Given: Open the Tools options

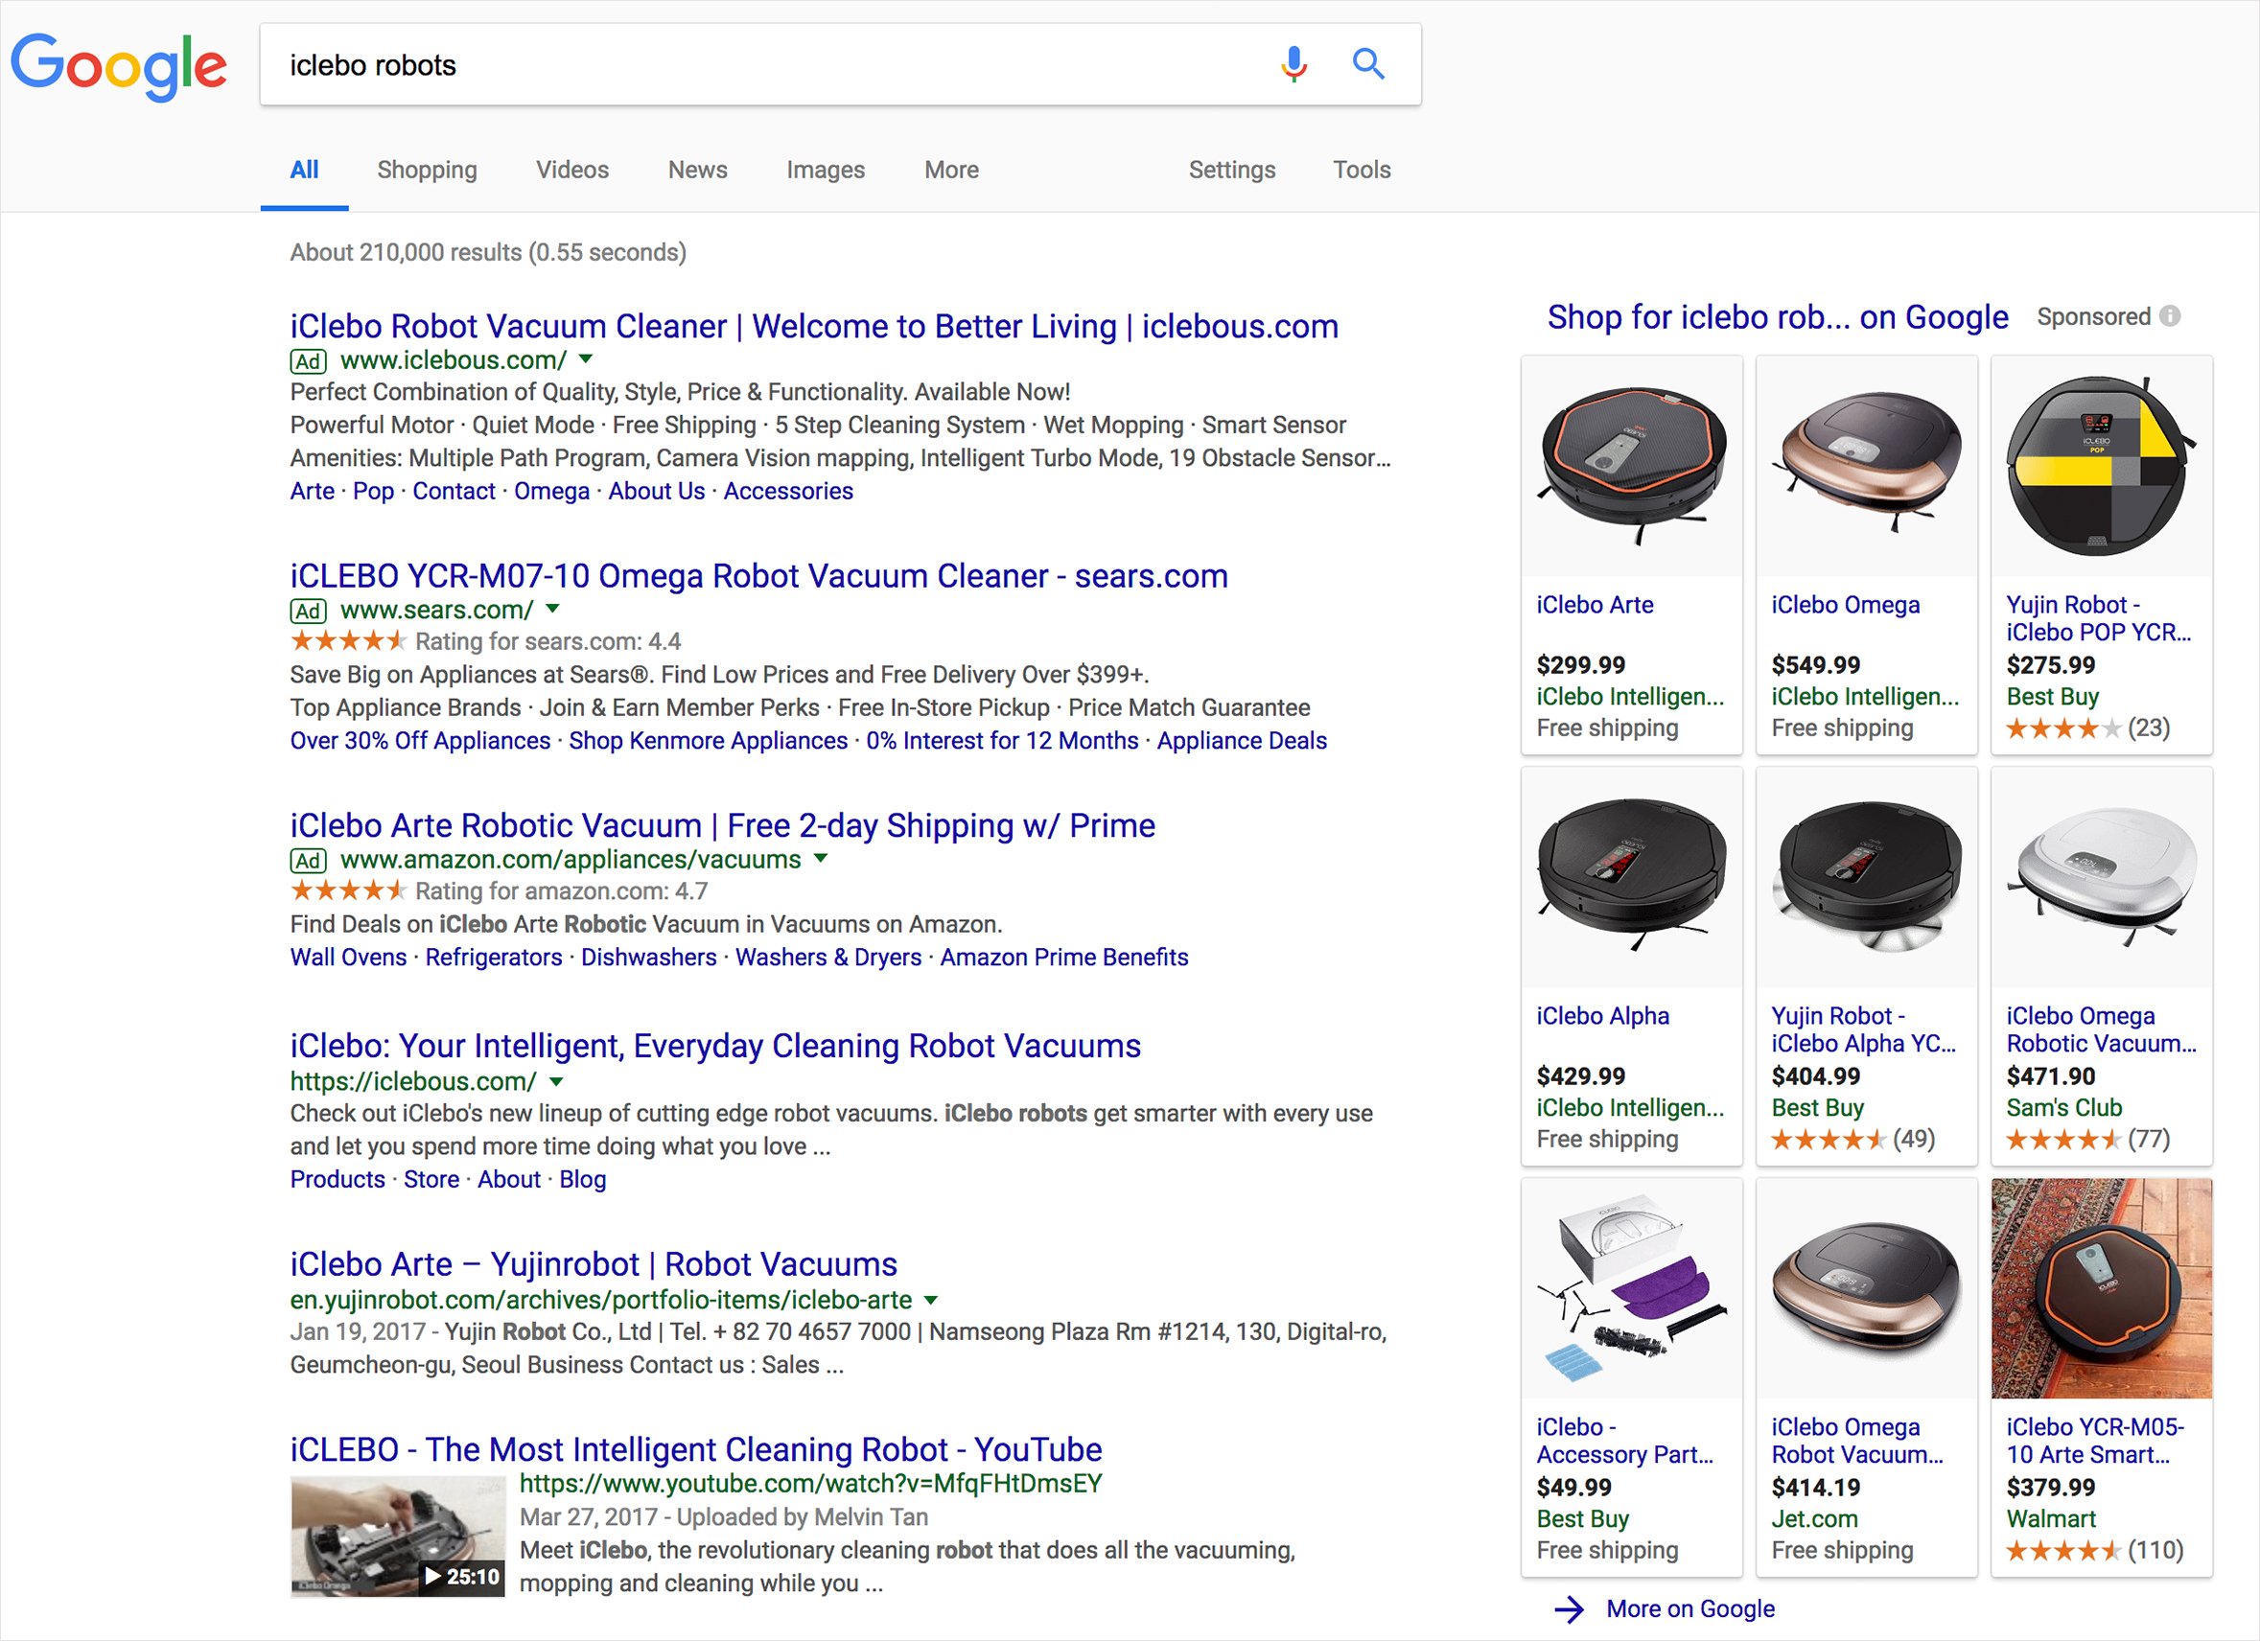Looking at the screenshot, I should (x=1362, y=170).
